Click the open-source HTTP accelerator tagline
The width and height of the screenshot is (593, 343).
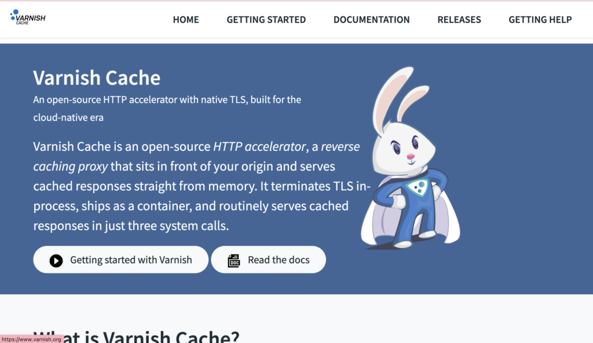point(167,108)
